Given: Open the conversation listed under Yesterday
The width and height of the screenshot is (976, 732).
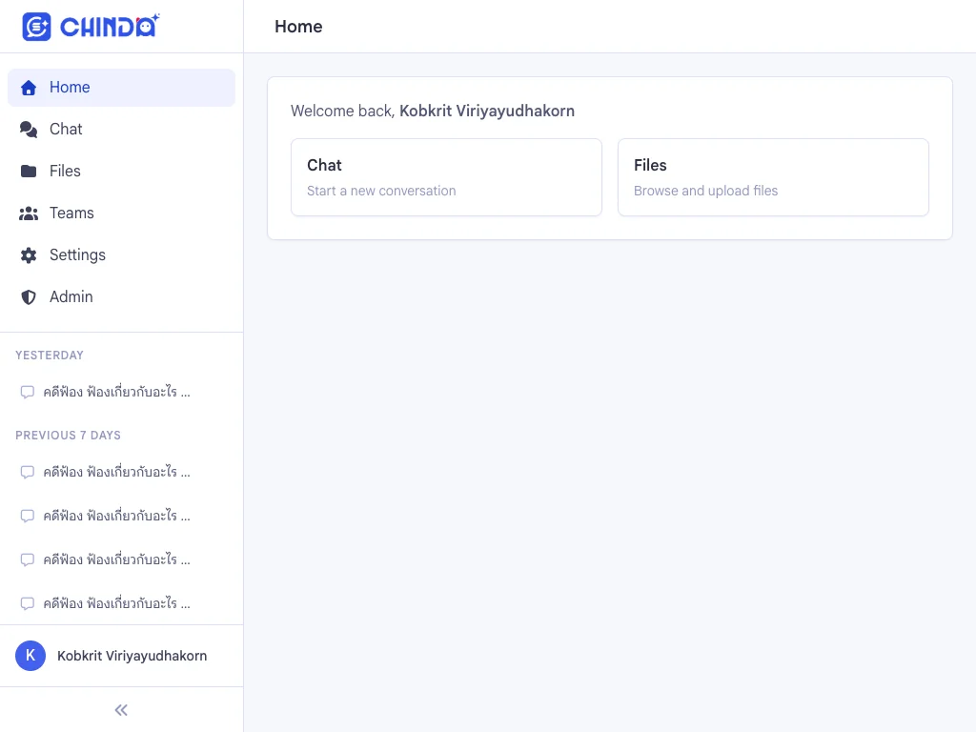Looking at the screenshot, I should point(116,392).
